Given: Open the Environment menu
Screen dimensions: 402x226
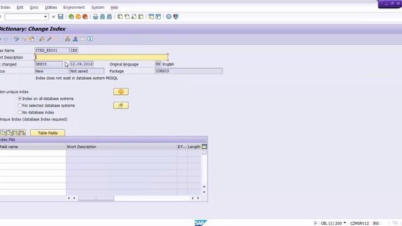Looking at the screenshot, I should point(74,8).
